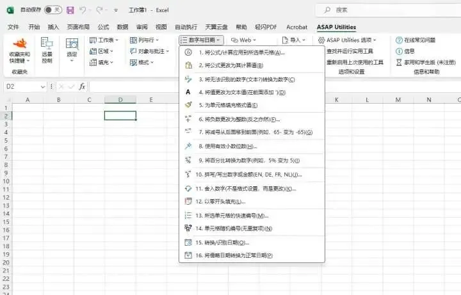Select 2. Change formulas to calculated values

252,65
